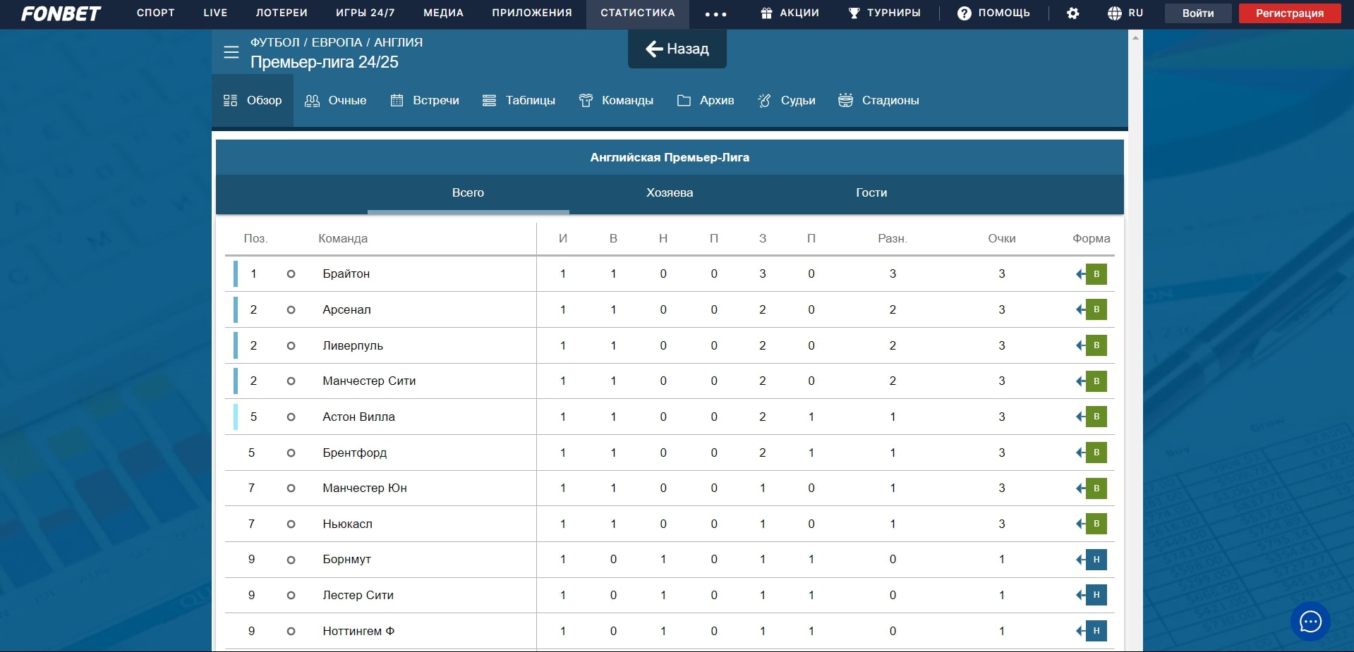The image size is (1354, 652).
Task: Click the Разн. column header
Action: click(893, 238)
